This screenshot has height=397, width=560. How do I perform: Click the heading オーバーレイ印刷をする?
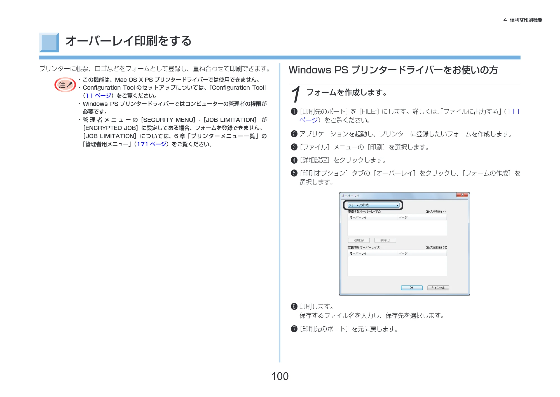pyautogui.click(x=128, y=41)
